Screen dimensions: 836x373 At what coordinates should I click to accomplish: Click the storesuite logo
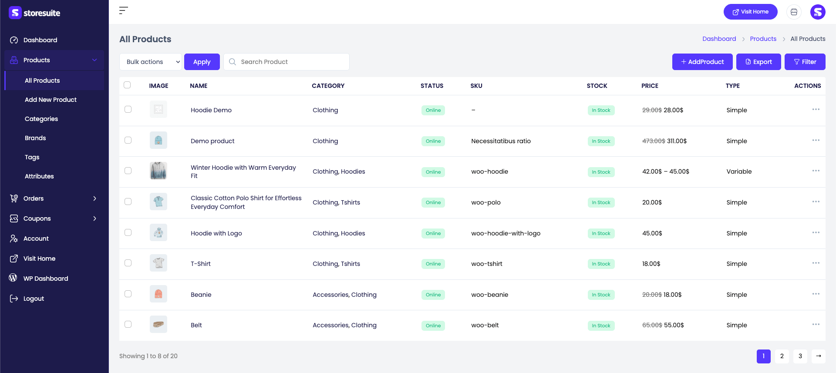35,13
